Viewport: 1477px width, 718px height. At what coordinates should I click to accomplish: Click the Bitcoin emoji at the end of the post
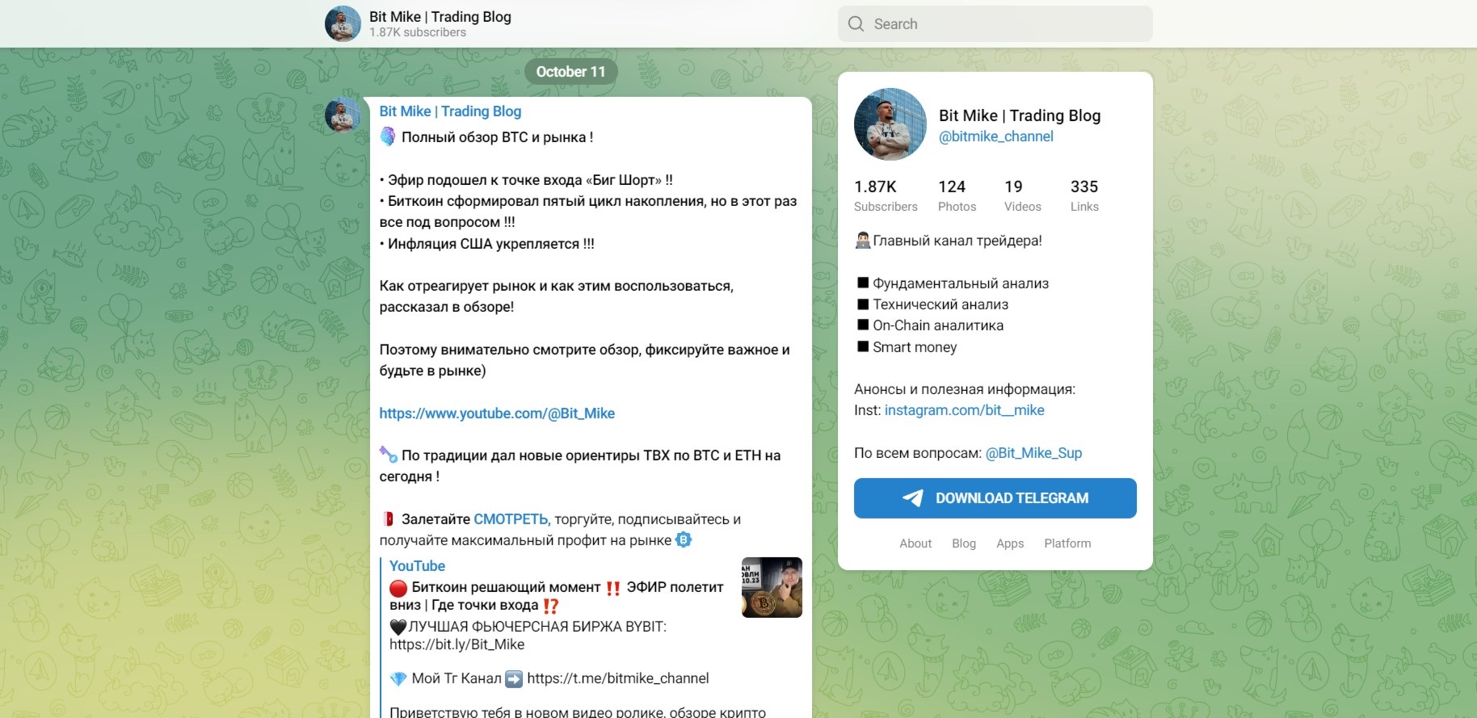[684, 540]
